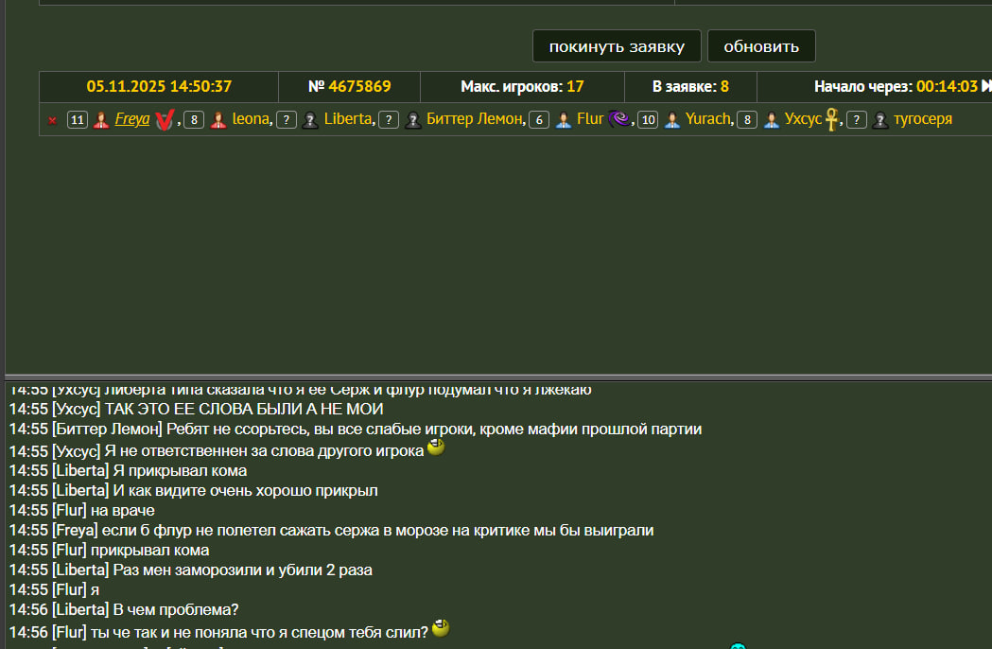This screenshot has width=992, height=649.
Task: Click Freya's message 'если б флур не полетел'
Action: (377, 531)
